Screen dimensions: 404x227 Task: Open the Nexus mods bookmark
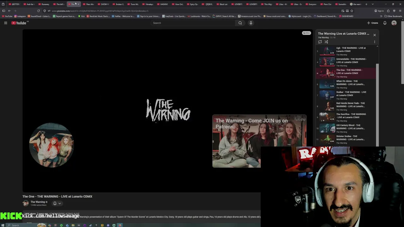(x=275, y=16)
